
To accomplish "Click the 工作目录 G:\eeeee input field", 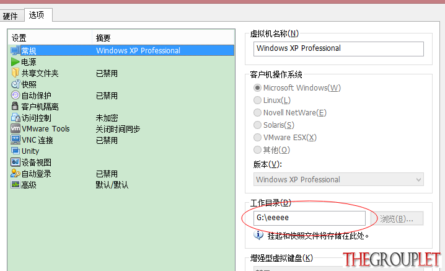I will point(309,218).
